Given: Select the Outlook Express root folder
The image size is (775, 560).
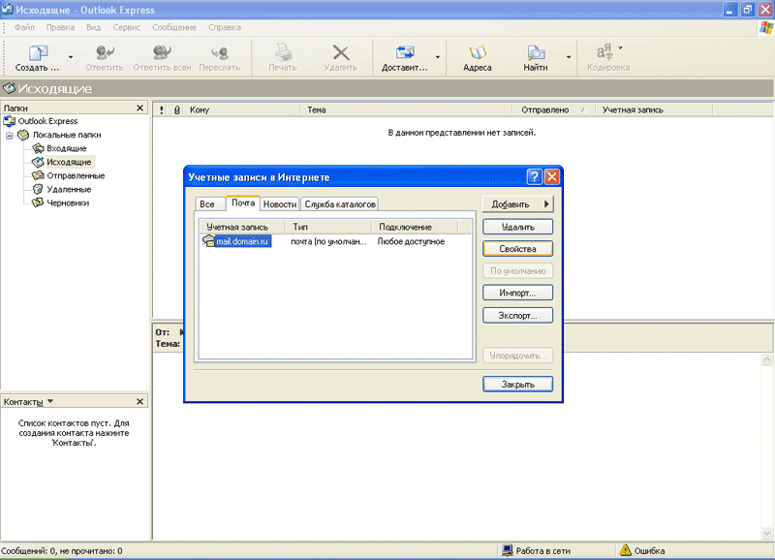Looking at the screenshot, I should coord(47,121).
